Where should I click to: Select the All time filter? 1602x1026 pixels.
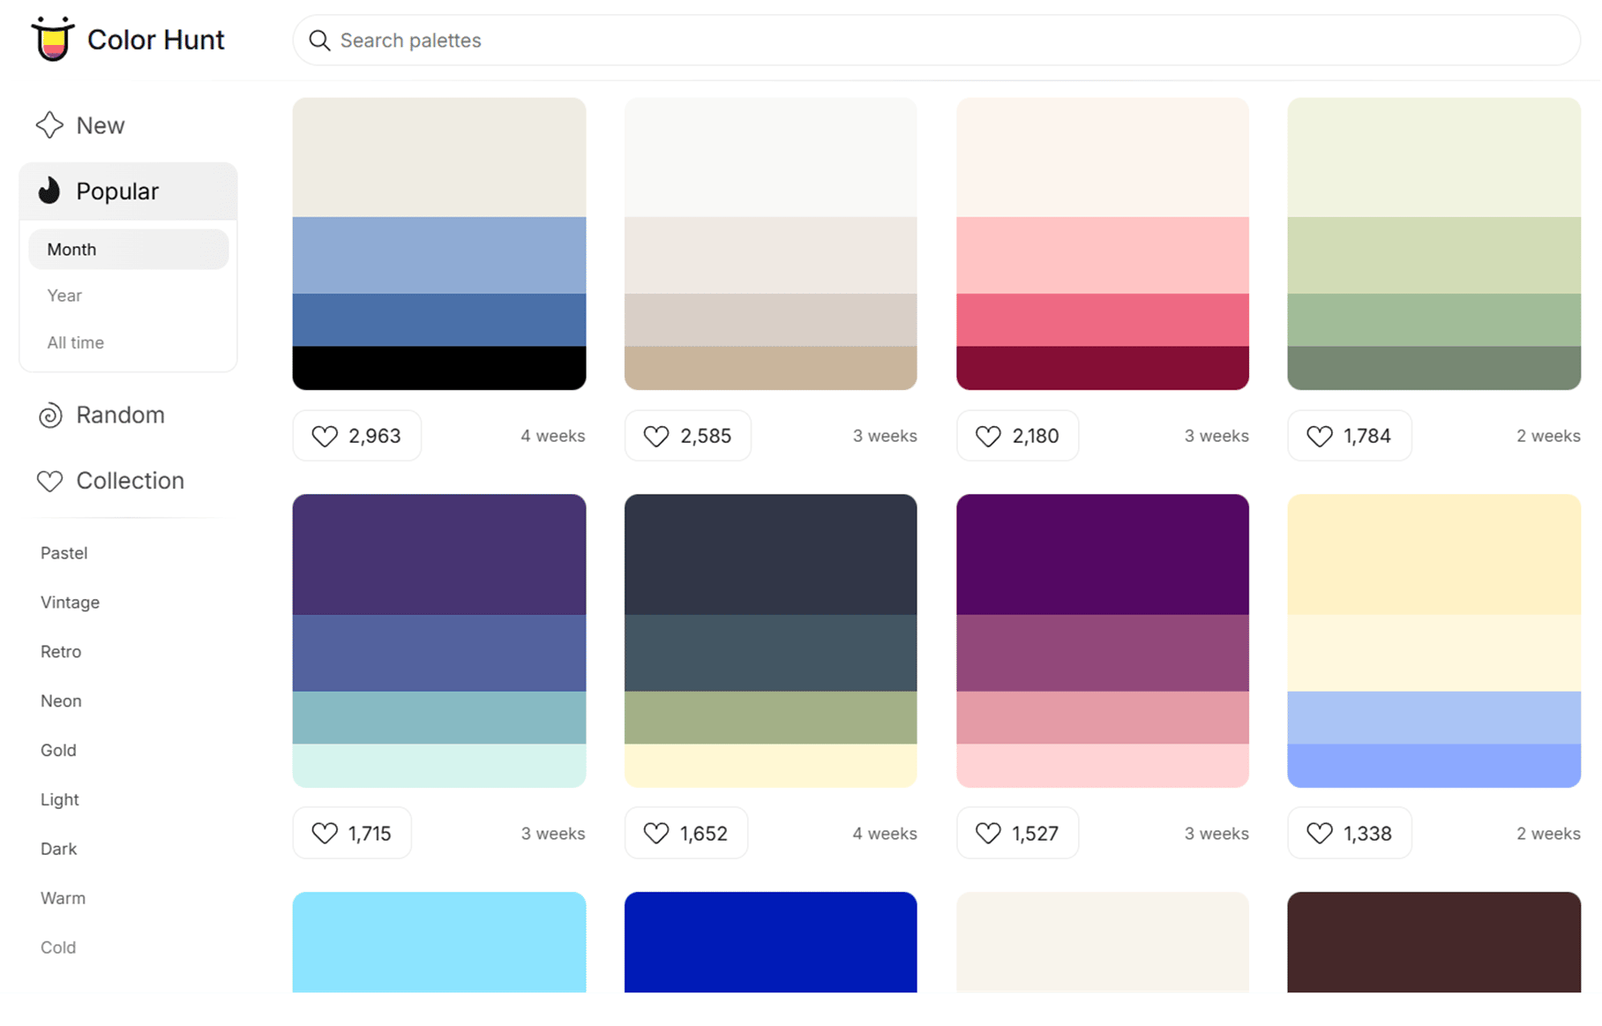click(x=75, y=342)
